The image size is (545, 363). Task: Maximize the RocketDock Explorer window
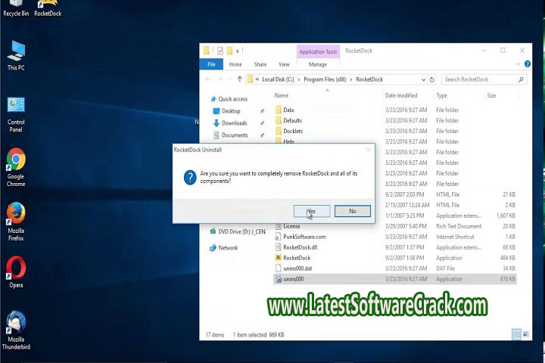[503, 51]
